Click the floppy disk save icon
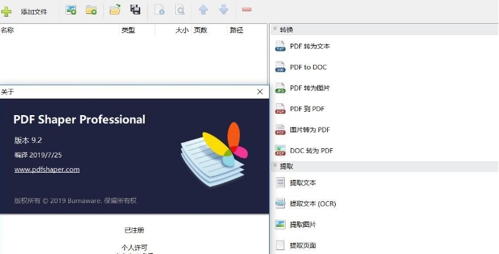 (135, 9)
